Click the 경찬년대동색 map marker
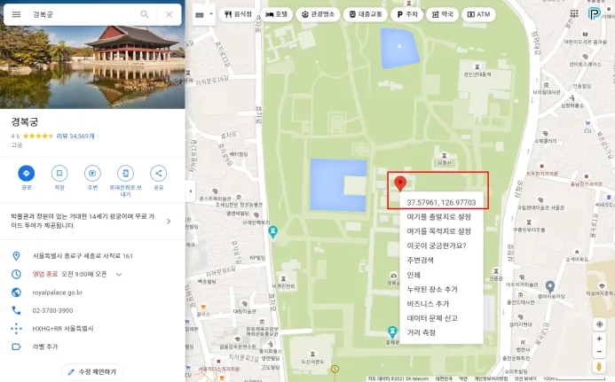 click(x=477, y=67)
